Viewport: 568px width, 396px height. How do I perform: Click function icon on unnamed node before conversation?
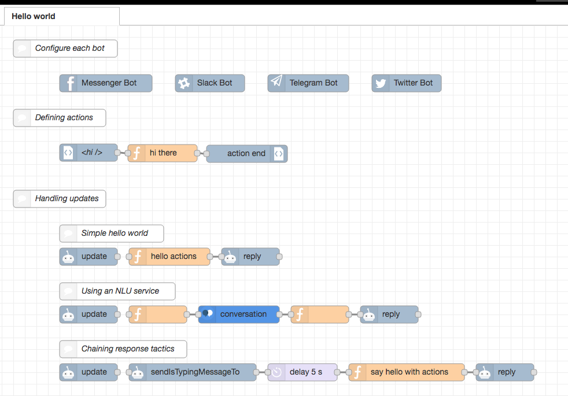138,314
